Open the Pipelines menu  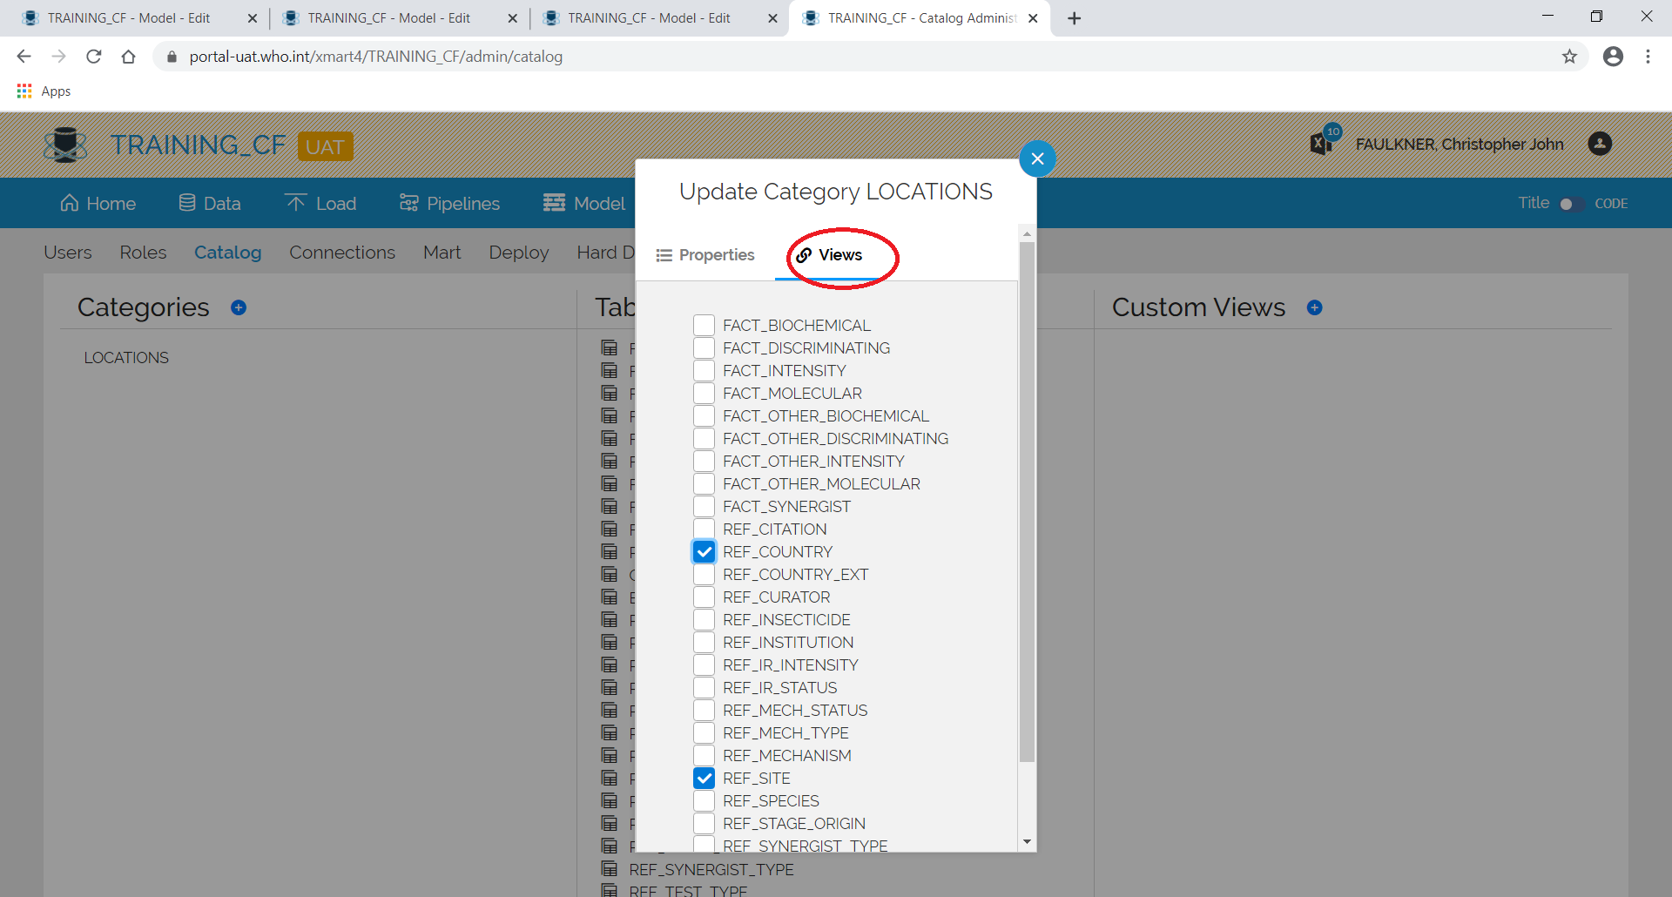(x=449, y=203)
